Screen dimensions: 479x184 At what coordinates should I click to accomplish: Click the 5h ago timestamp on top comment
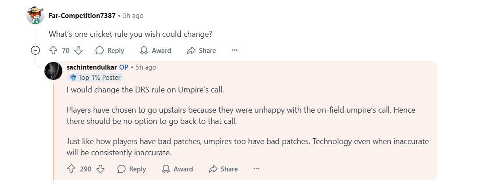pyautogui.click(x=133, y=16)
